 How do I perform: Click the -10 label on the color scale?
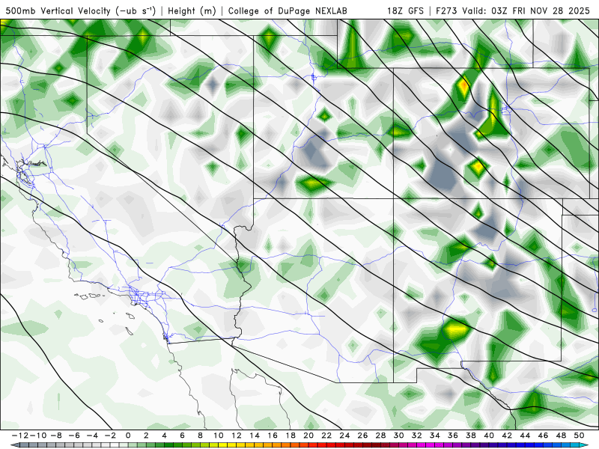(x=37, y=436)
